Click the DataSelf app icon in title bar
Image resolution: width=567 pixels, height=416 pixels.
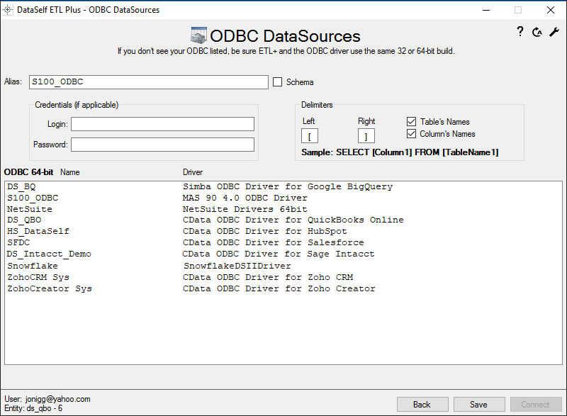coord(9,10)
